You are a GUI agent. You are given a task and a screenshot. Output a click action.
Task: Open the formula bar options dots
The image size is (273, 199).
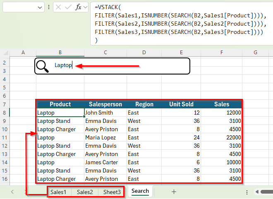[49, 7]
